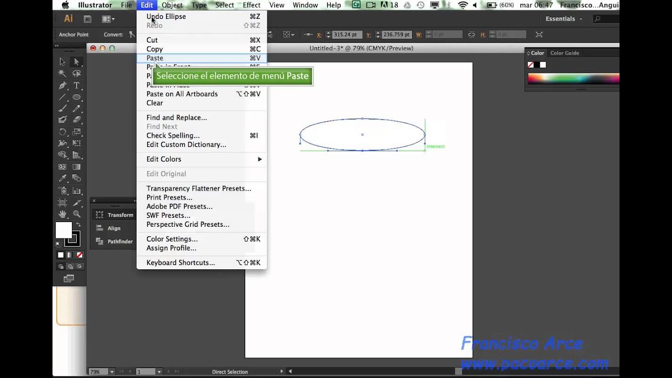The width and height of the screenshot is (672, 378).
Task: Activate the white Fill box
Action: 64,230
